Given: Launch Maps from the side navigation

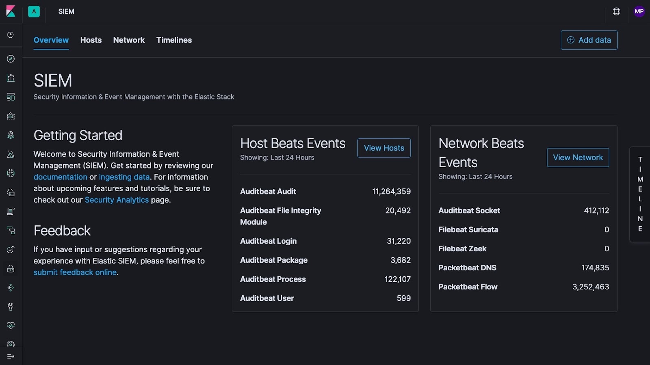Looking at the screenshot, I should click(x=11, y=135).
